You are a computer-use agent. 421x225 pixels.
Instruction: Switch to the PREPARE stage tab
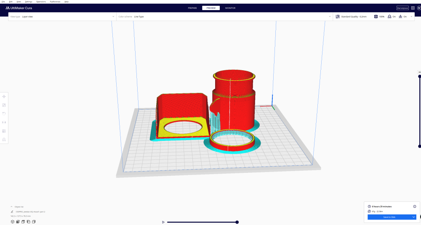(192, 8)
